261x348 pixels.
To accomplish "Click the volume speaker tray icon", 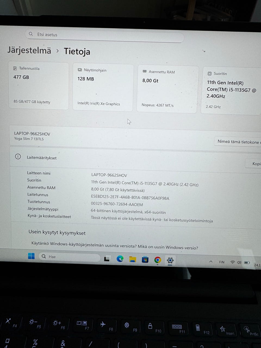I will (x=239, y=262).
